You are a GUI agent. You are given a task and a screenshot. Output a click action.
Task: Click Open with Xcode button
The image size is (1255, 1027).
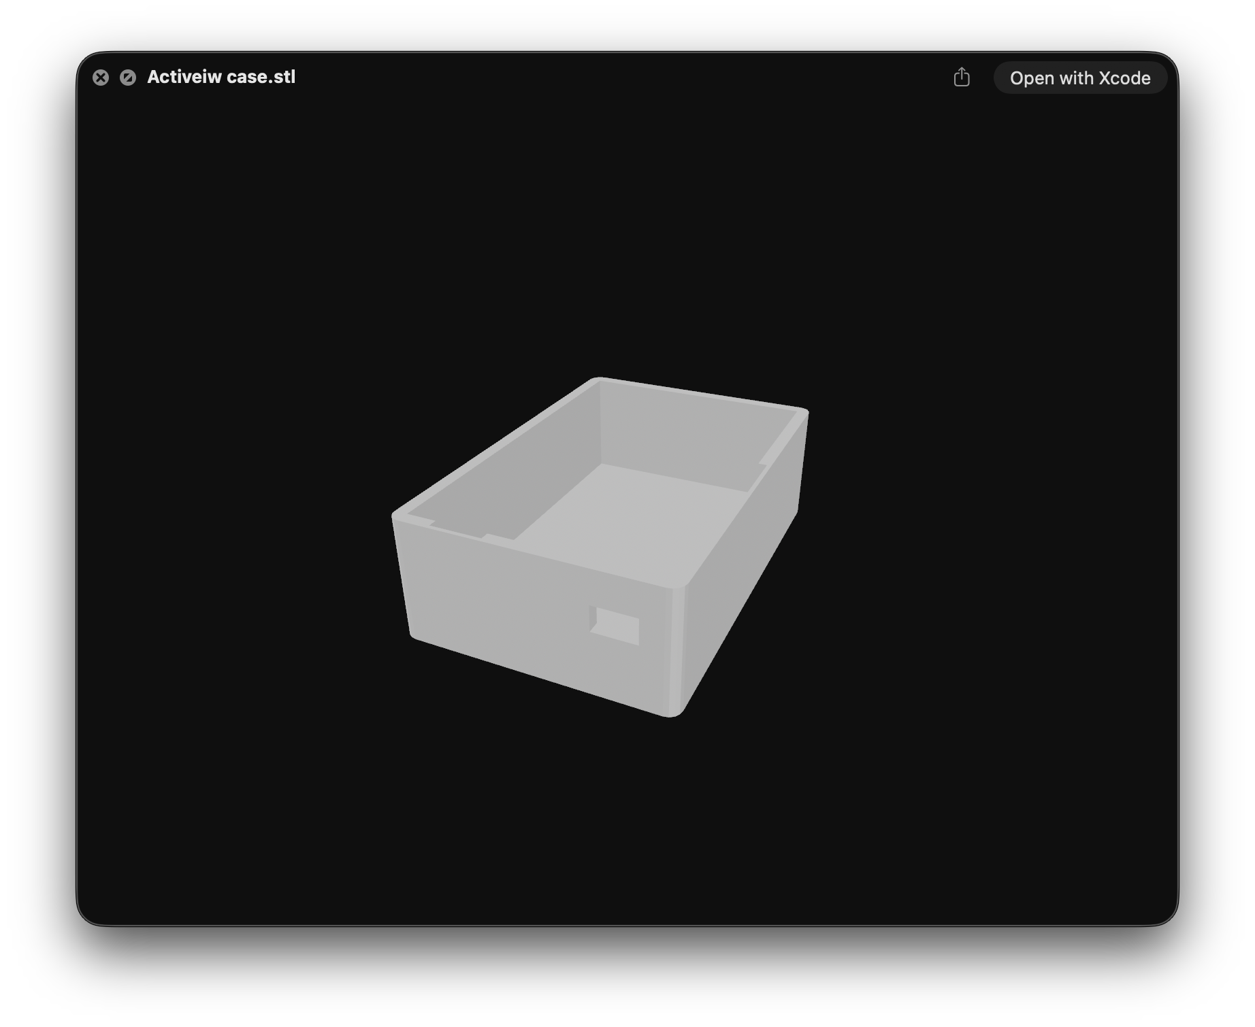click(x=1080, y=78)
